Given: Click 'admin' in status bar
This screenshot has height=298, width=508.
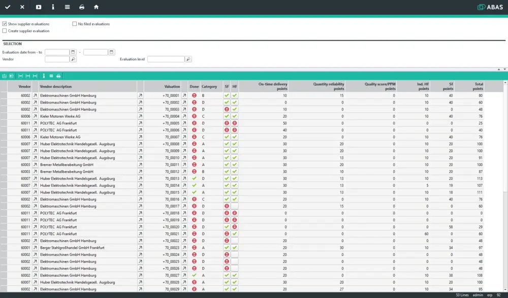Looking at the screenshot, I should click(478, 295).
